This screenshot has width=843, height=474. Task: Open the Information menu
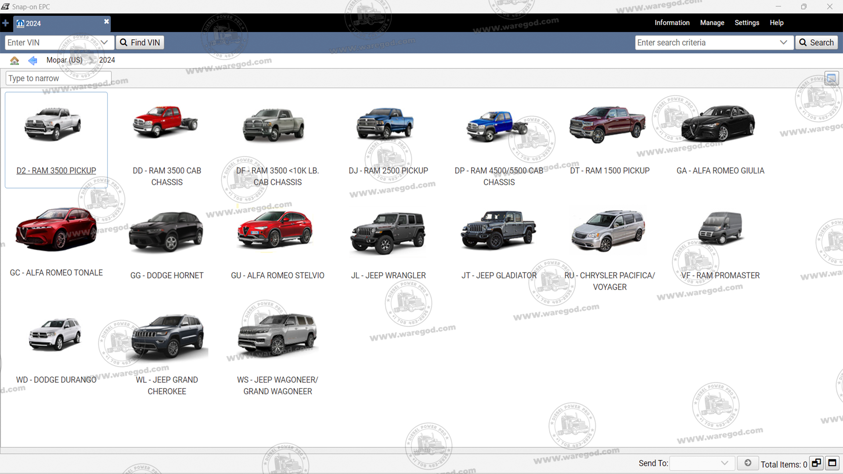(x=672, y=23)
